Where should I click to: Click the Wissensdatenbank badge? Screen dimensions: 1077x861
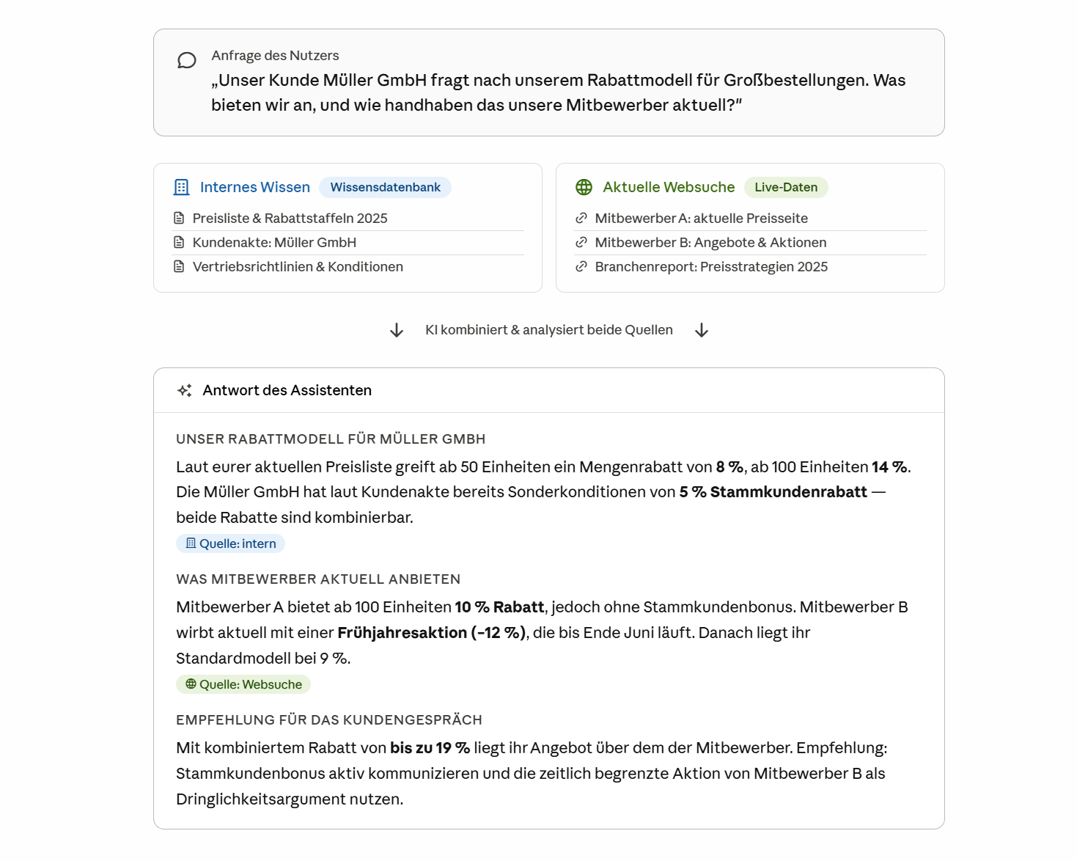385,187
